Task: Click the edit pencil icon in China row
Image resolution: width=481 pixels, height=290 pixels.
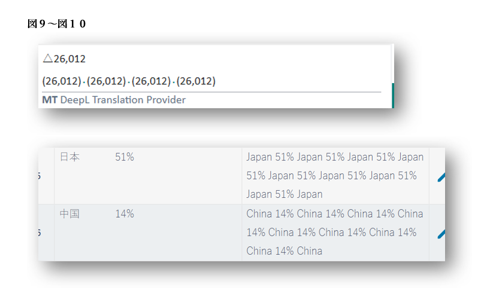Action: [442, 233]
